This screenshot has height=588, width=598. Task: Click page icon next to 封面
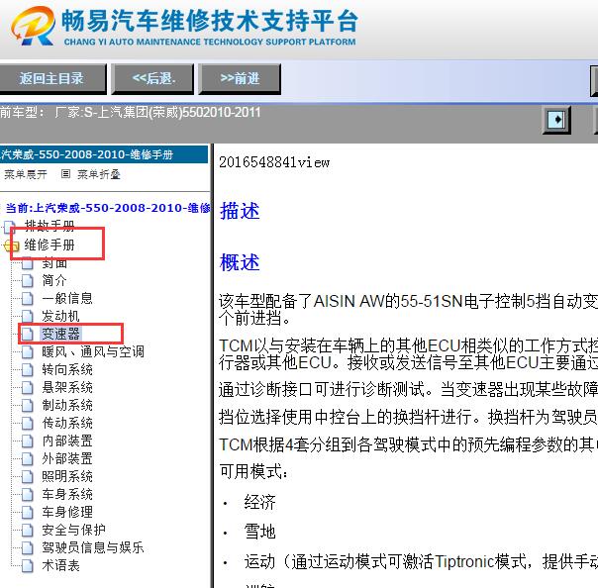pos(27,262)
